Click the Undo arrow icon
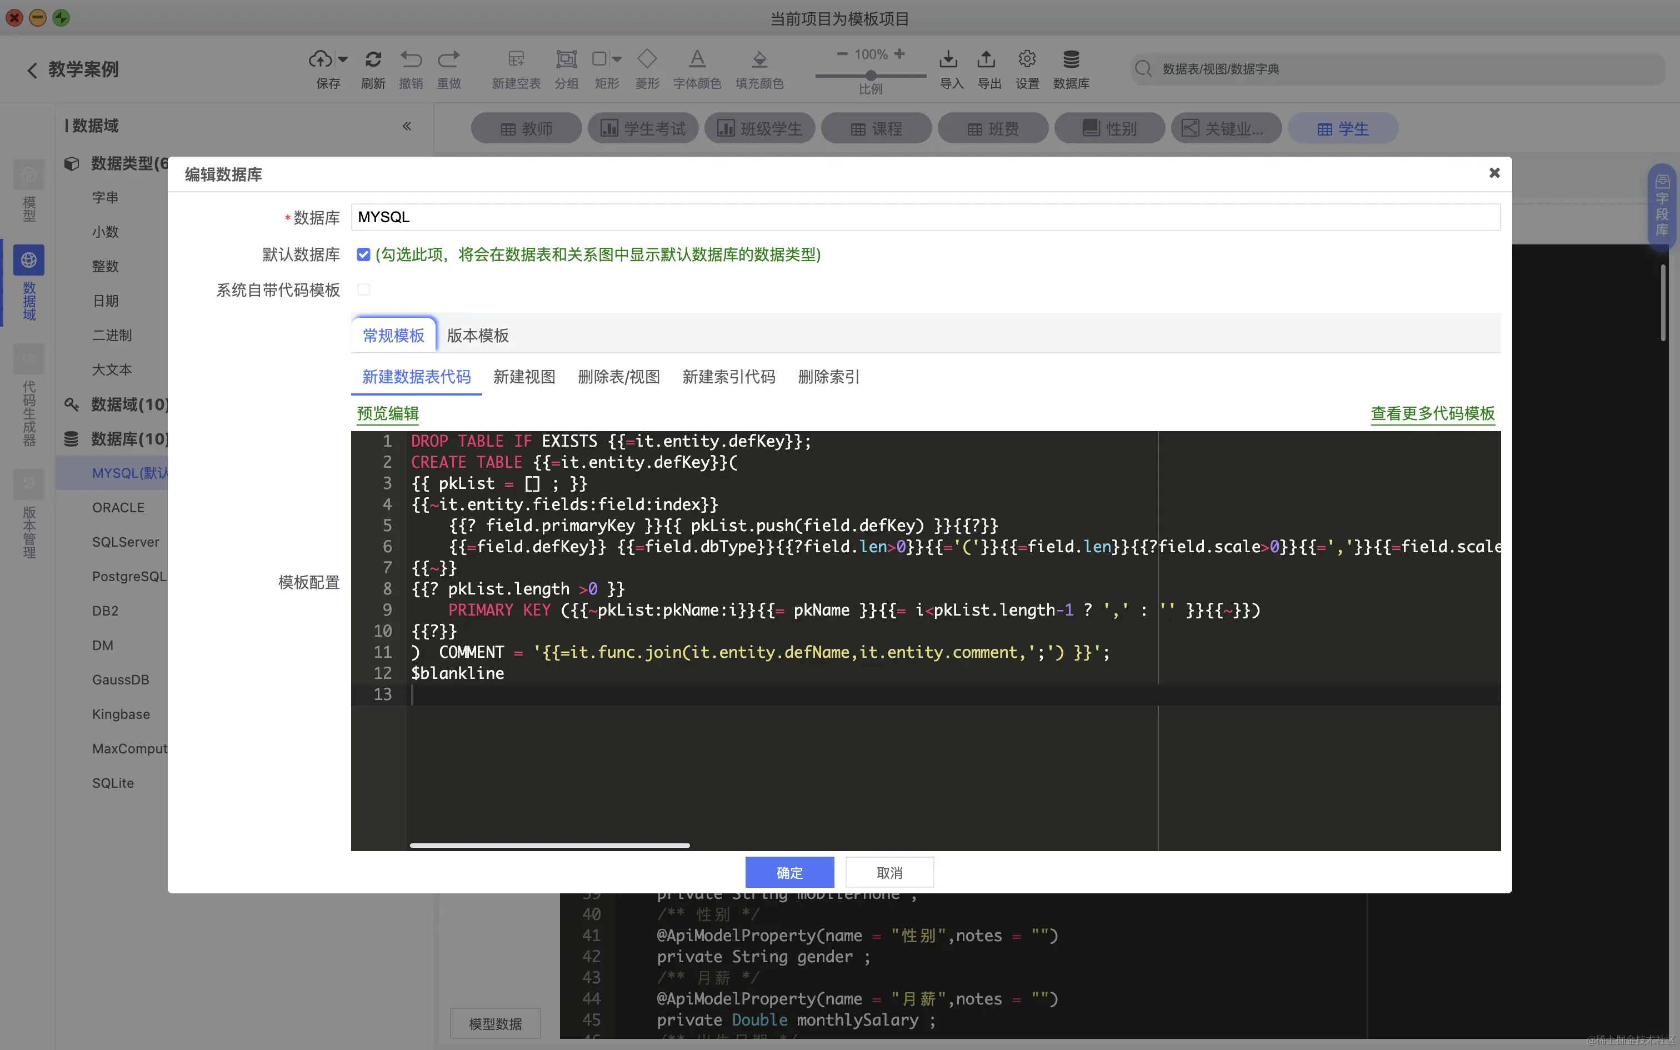Viewport: 1680px width, 1050px height. [411, 60]
